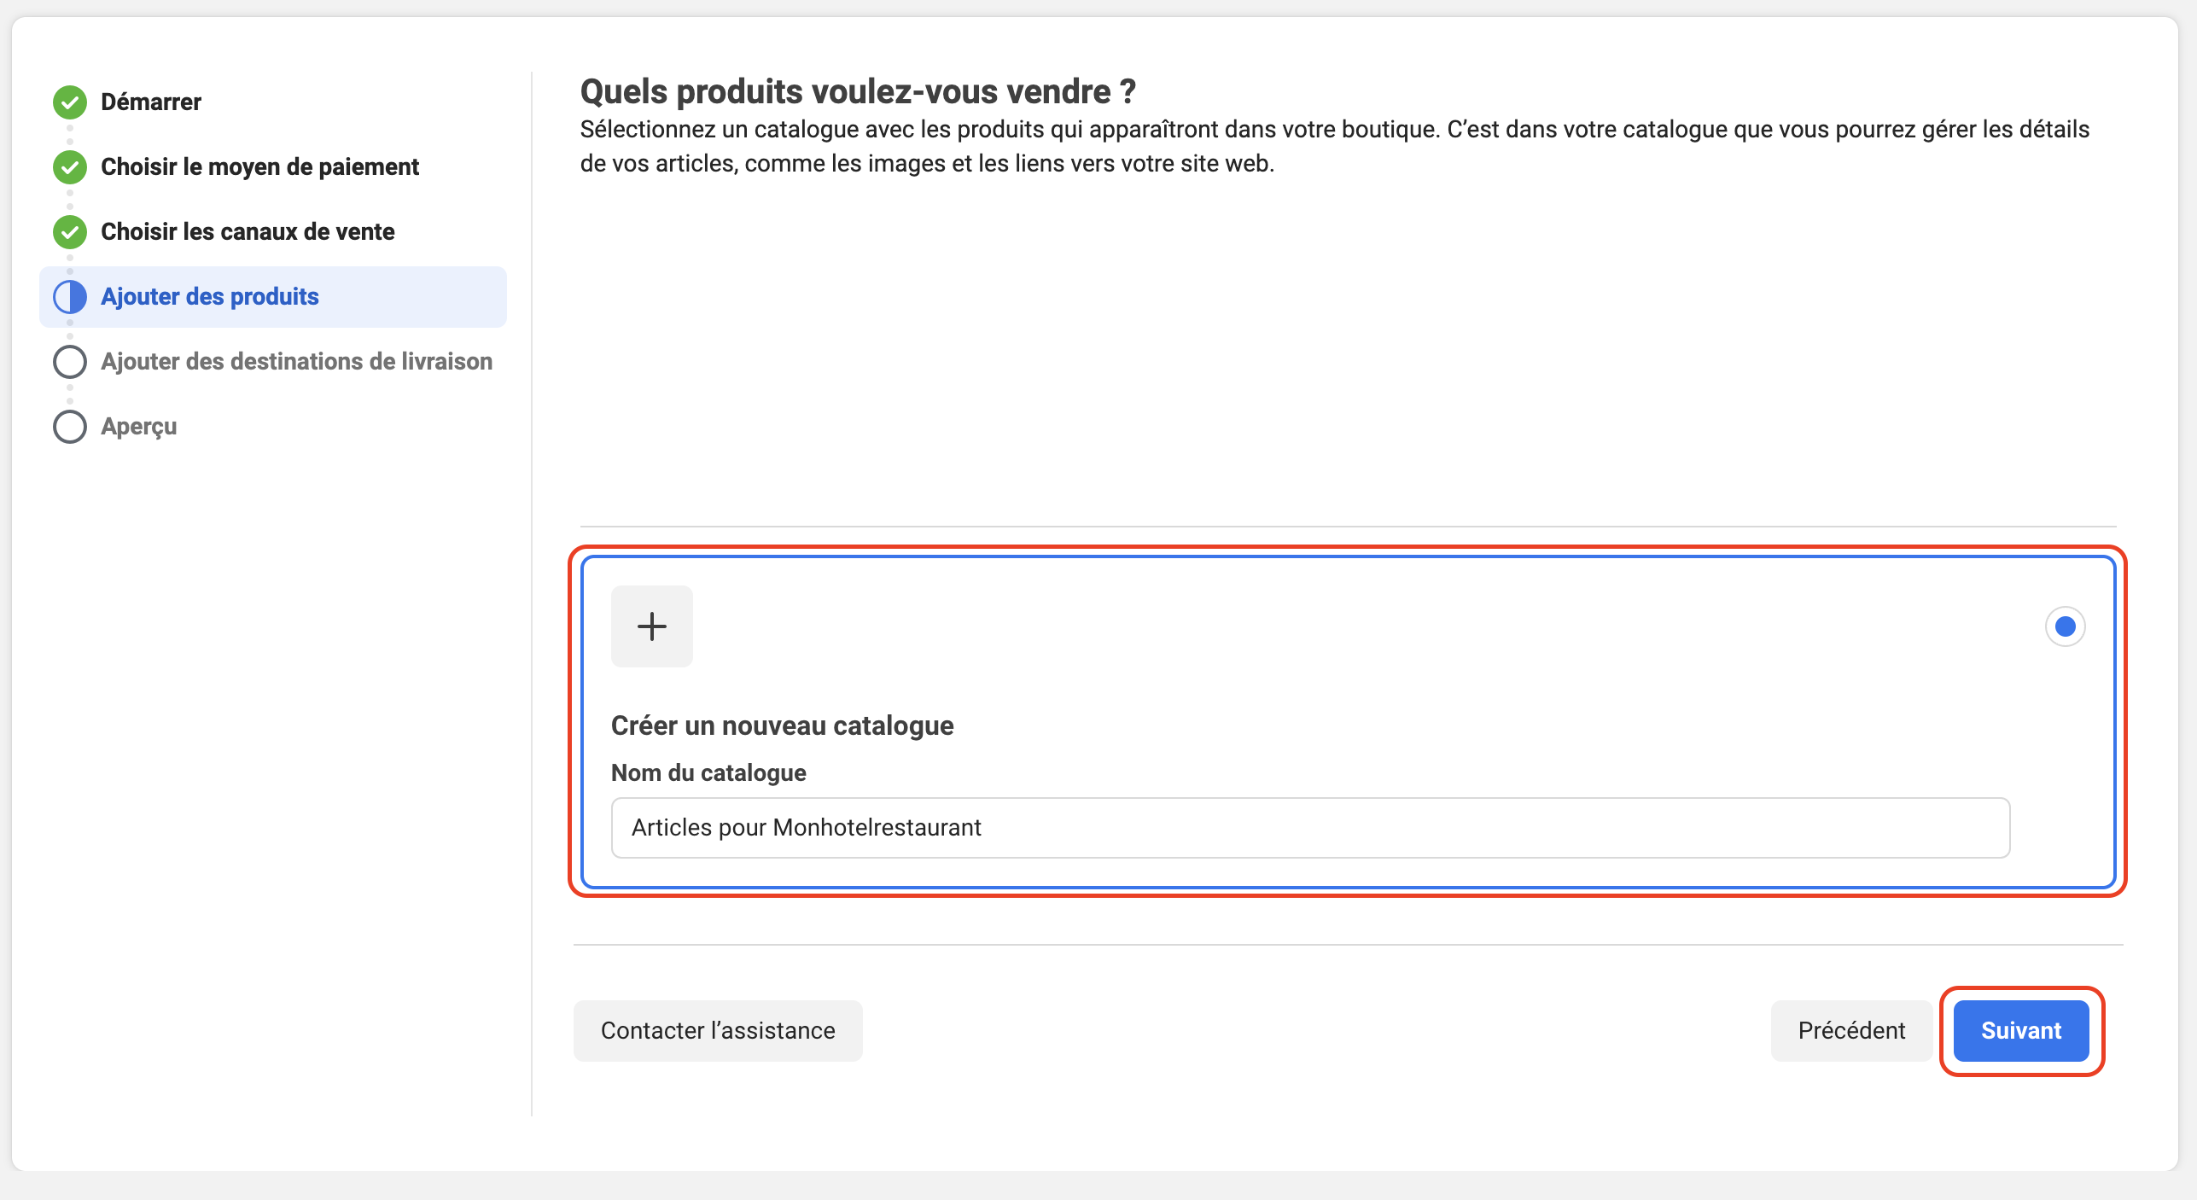2197x1200 pixels.
Task: Jump to the Aperçu step
Action: coord(139,427)
